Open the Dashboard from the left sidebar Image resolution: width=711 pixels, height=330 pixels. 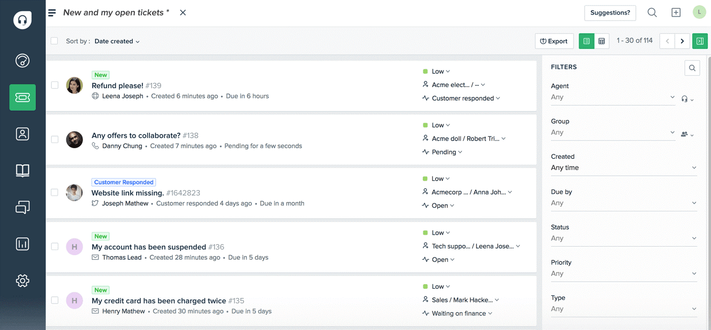pos(22,61)
